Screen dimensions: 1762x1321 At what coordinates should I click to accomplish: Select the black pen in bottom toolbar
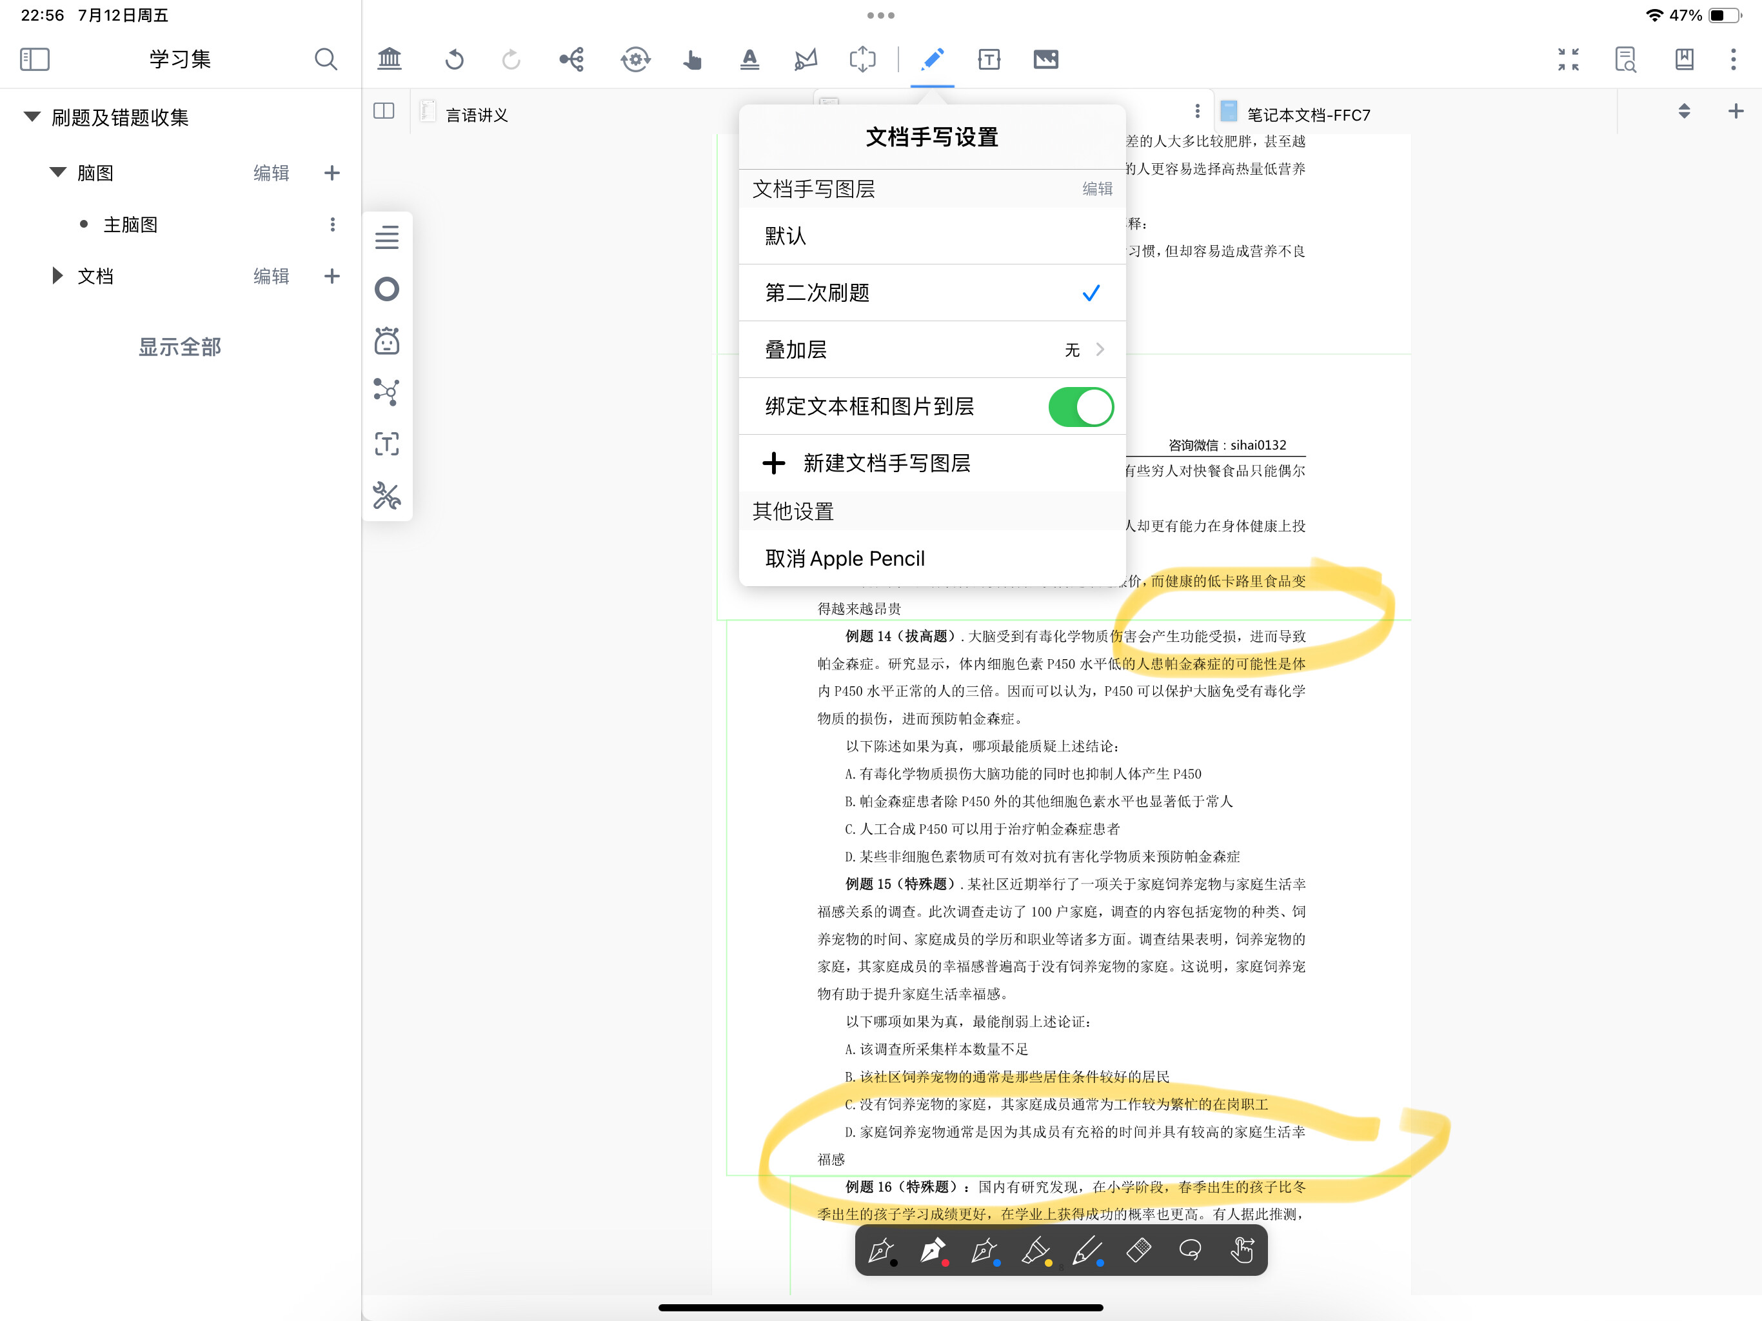(881, 1251)
